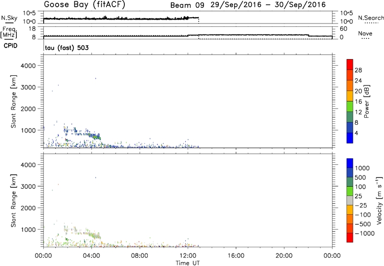
Task: Click the gray segment of Velocity color bar
Action: tap(350, 200)
